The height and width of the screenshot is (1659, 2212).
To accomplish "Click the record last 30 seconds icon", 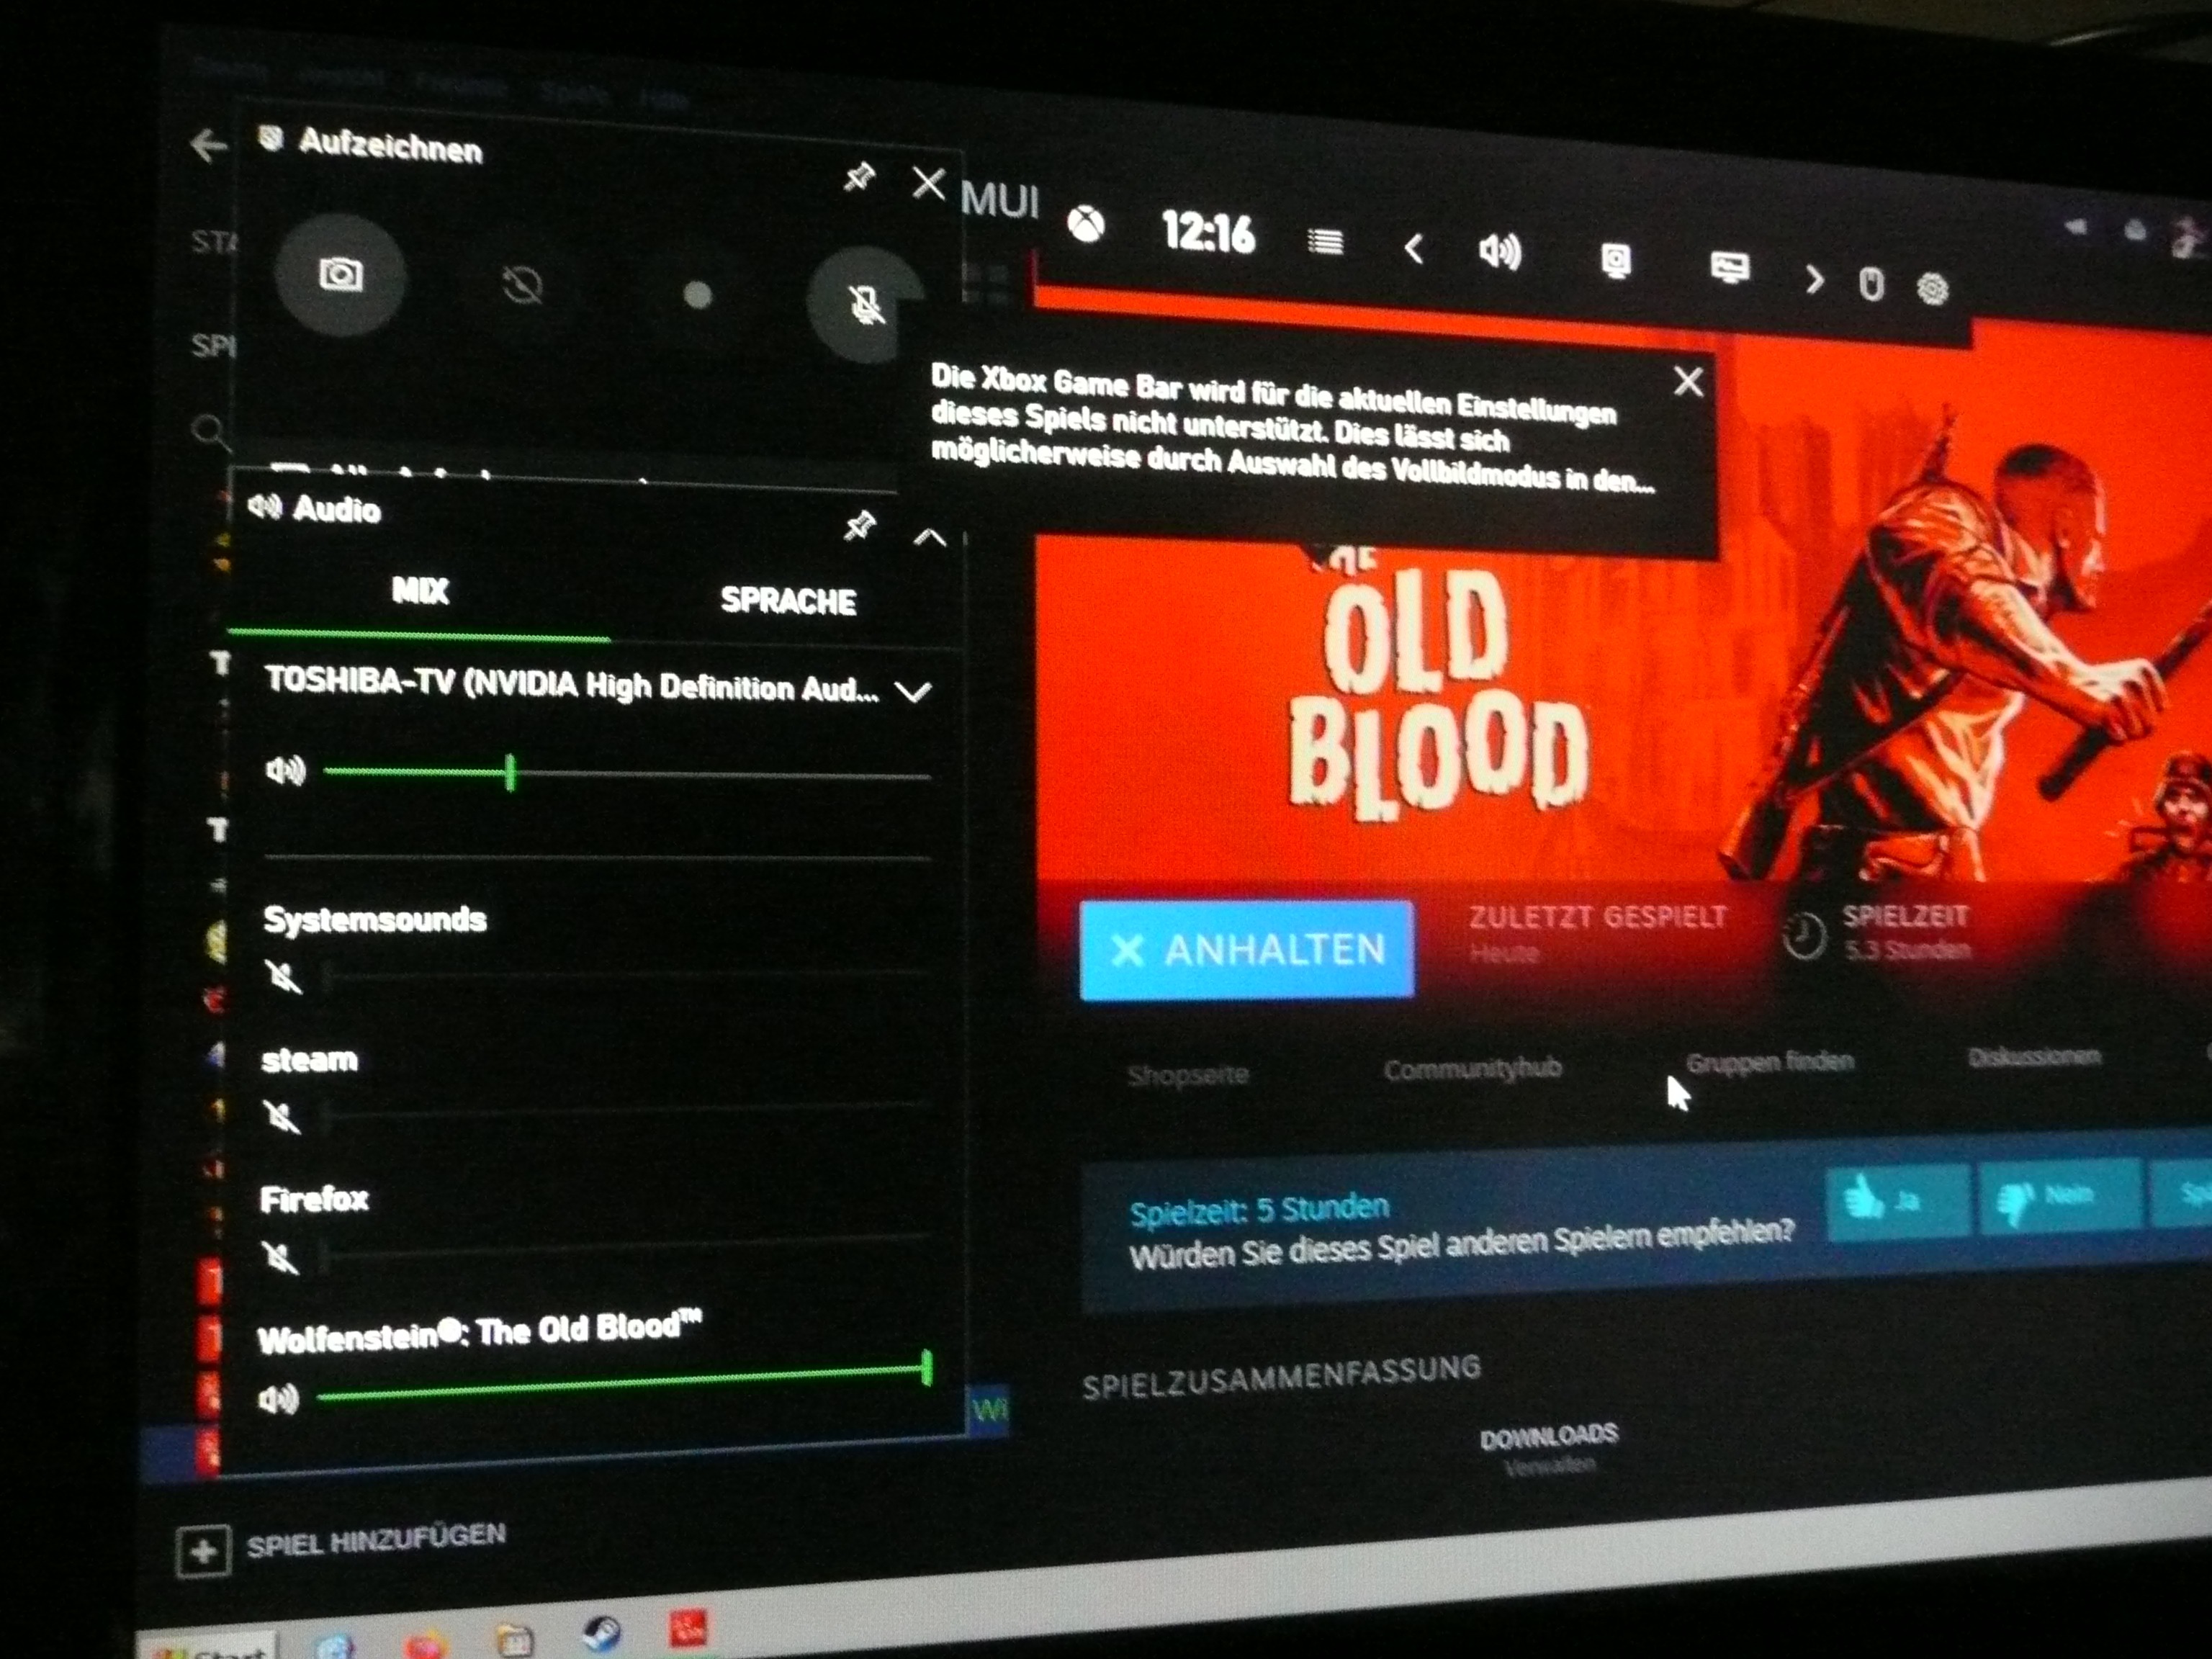I will pos(522,286).
